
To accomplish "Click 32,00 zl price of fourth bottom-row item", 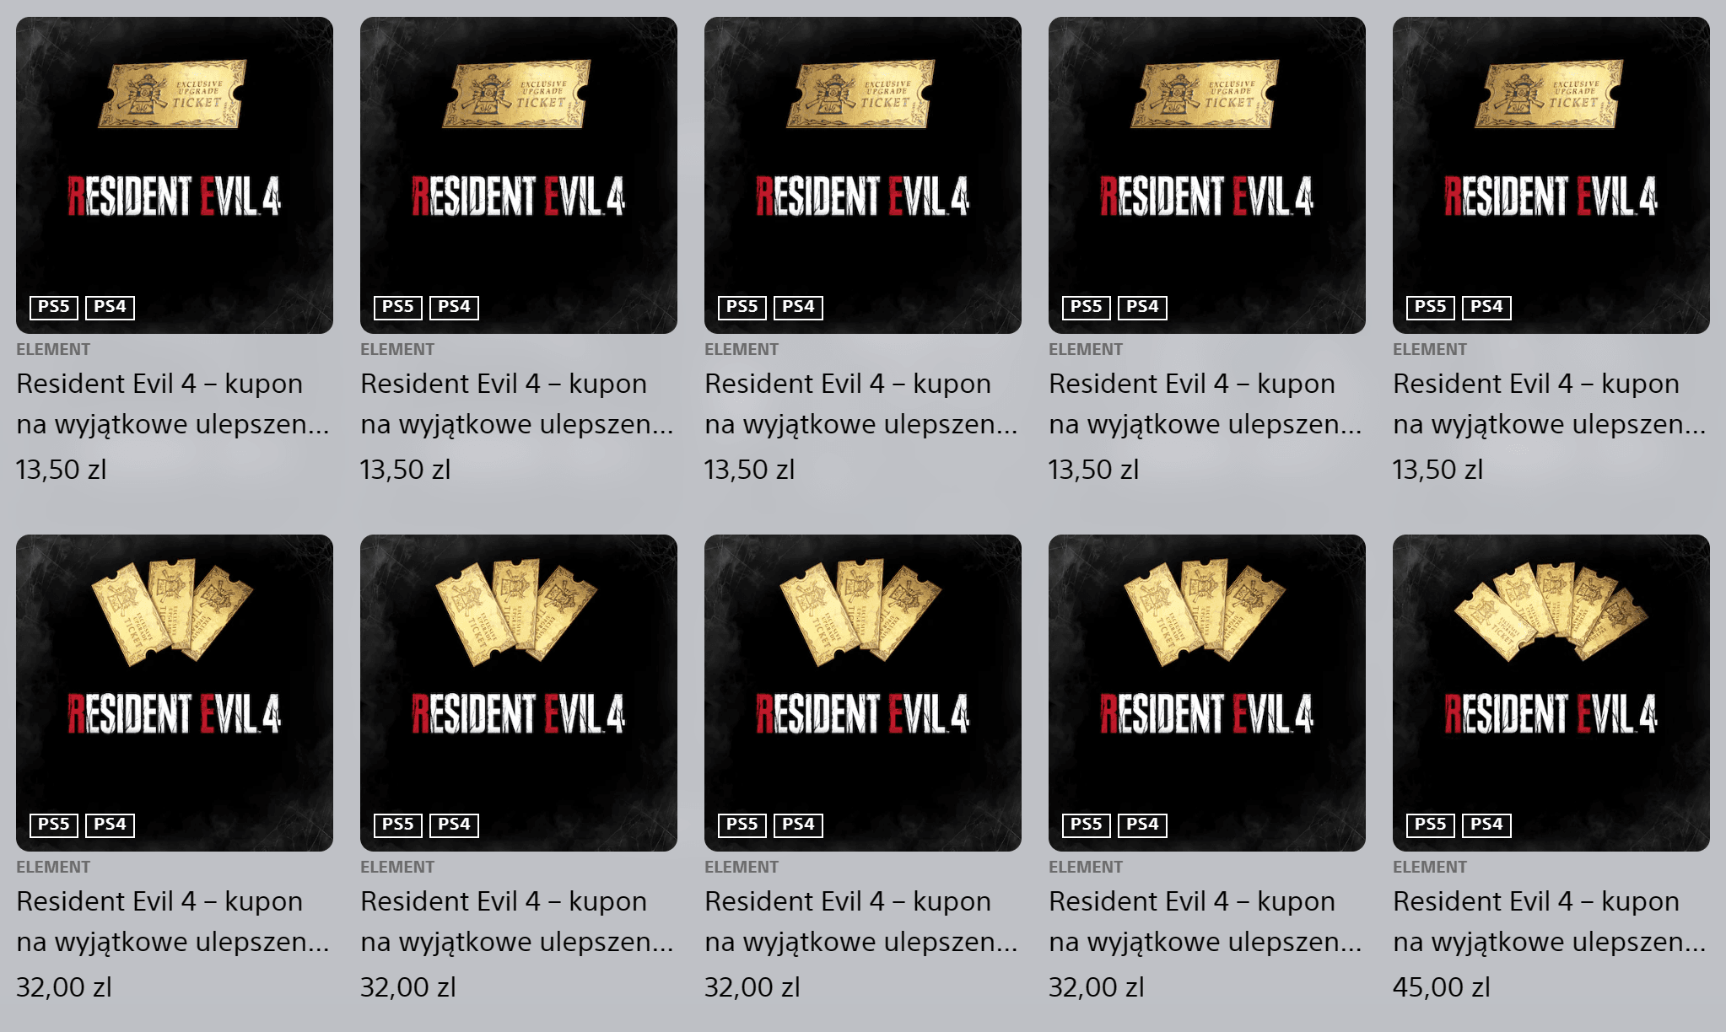I will 1096,986.
